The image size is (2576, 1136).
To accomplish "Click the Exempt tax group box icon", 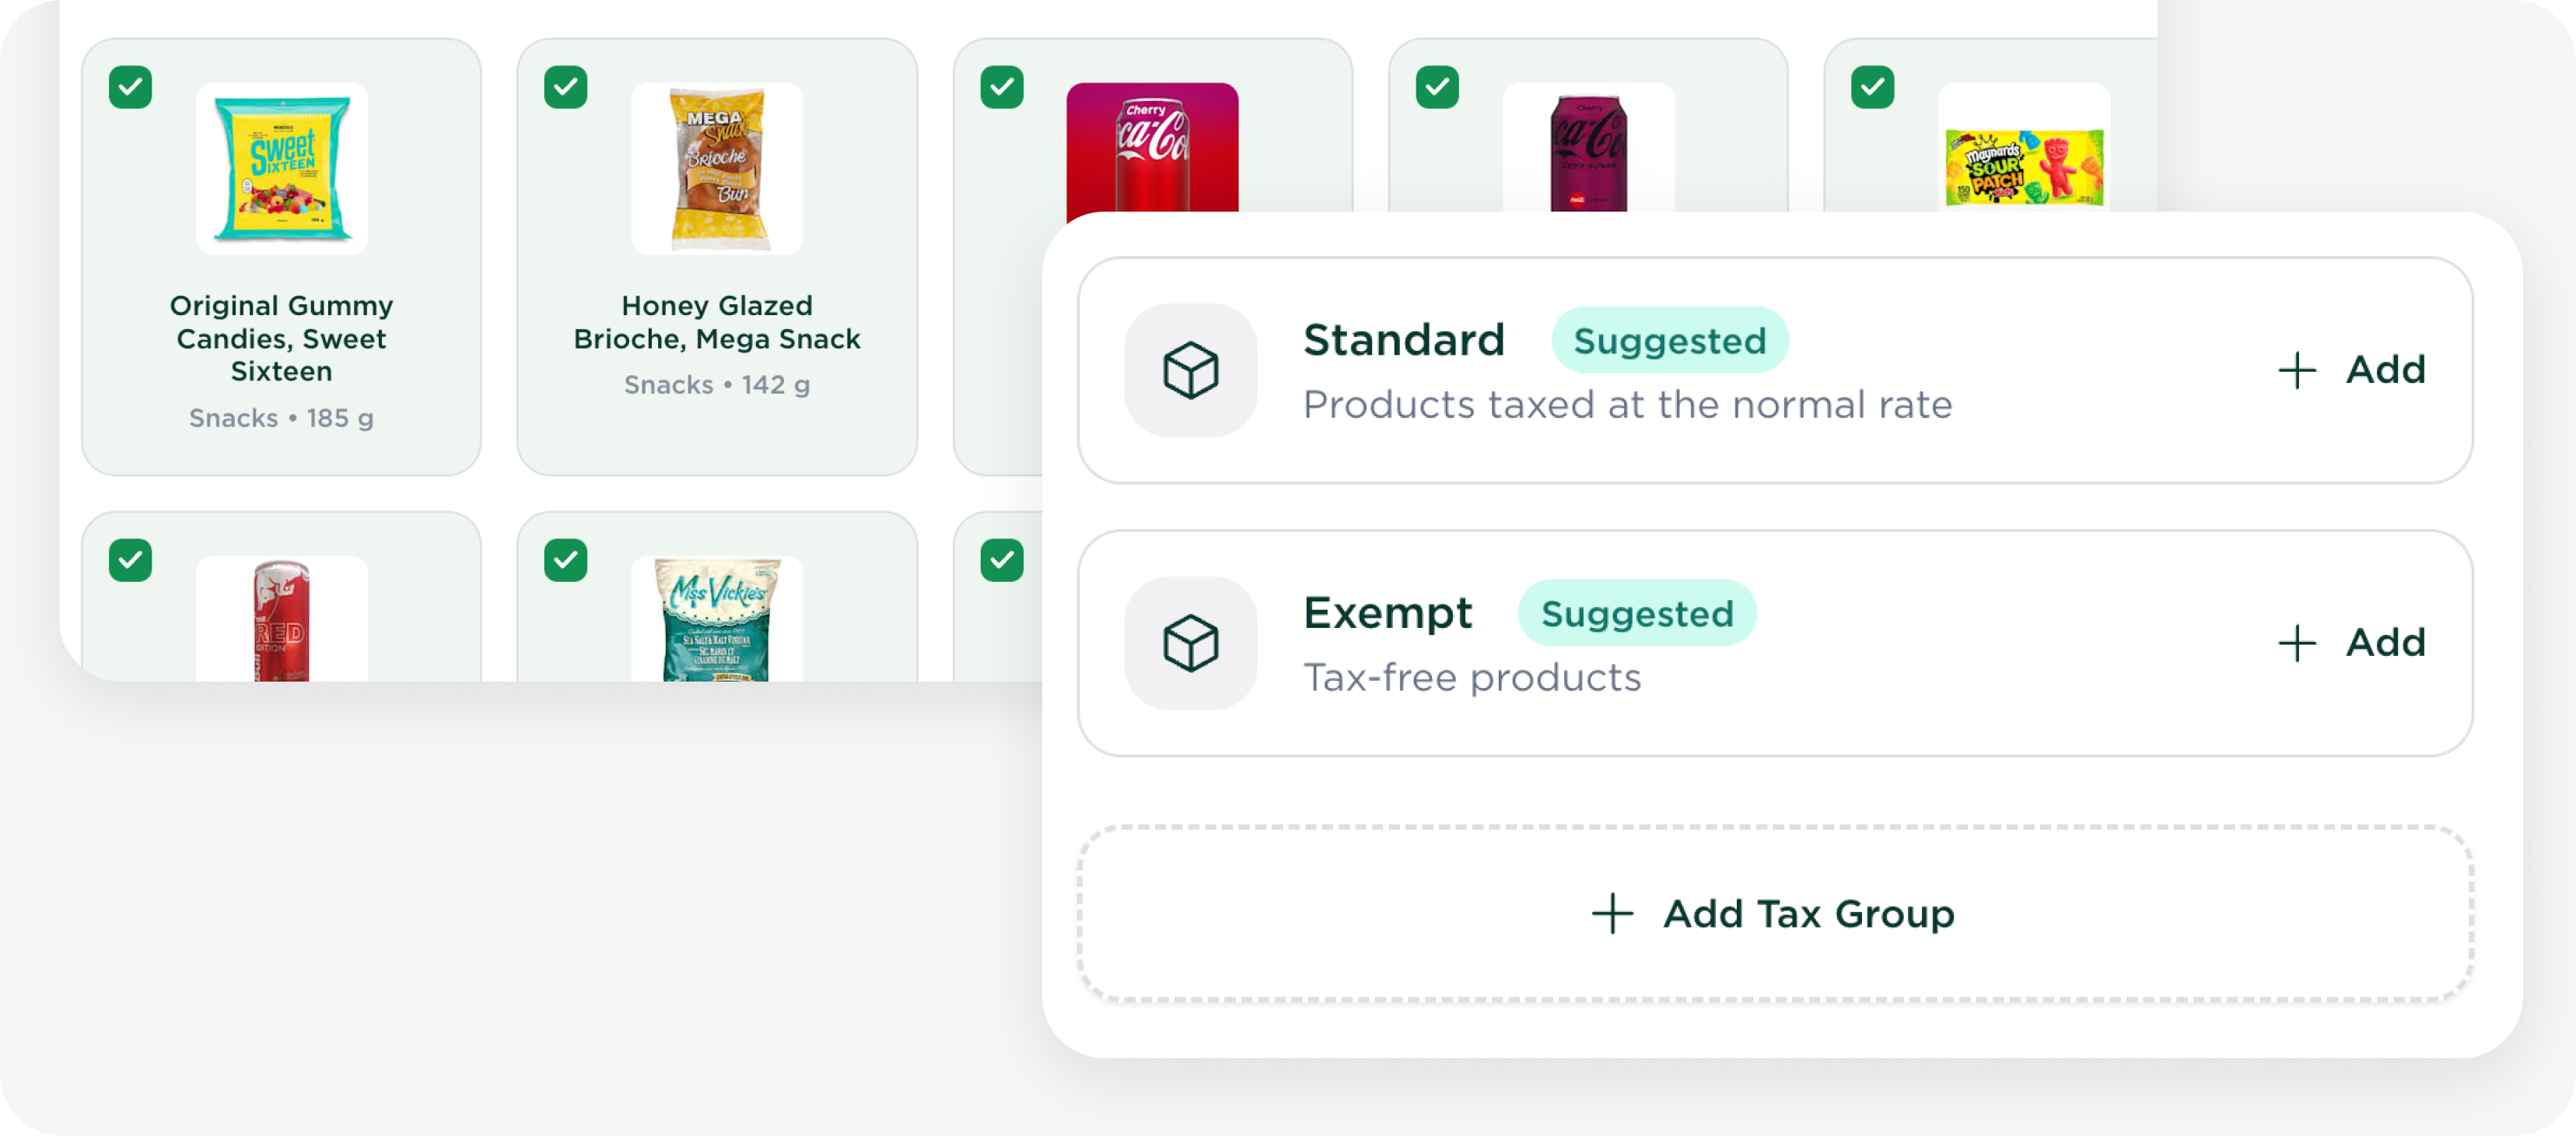I will pyautogui.click(x=1190, y=643).
